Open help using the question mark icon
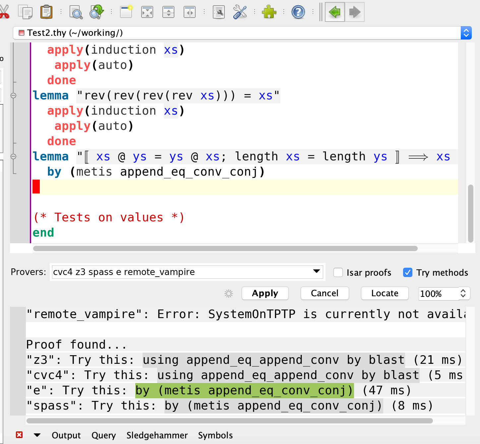 tap(298, 12)
